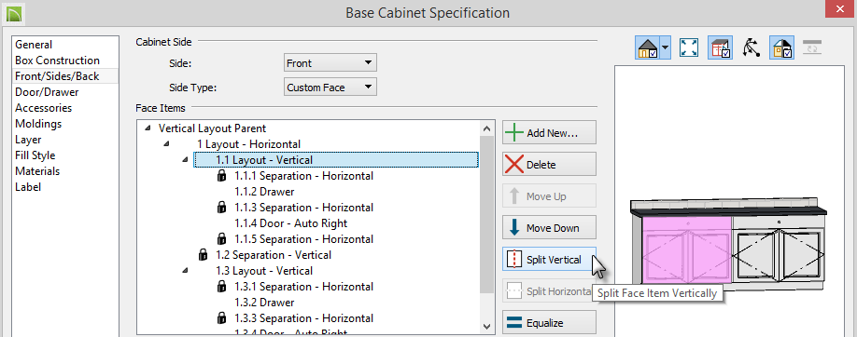This screenshot has height=337, width=857.
Task: Click the Equalize button
Action: tap(549, 323)
